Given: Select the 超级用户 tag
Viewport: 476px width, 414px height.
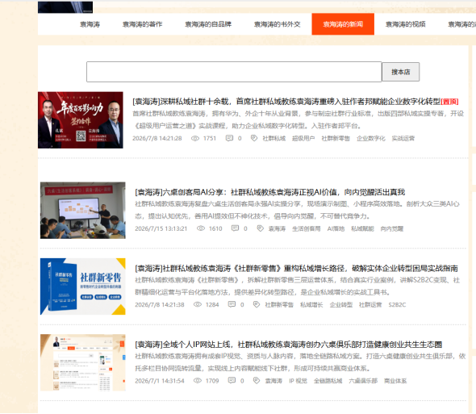Looking at the screenshot, I should tap(303, 139).
